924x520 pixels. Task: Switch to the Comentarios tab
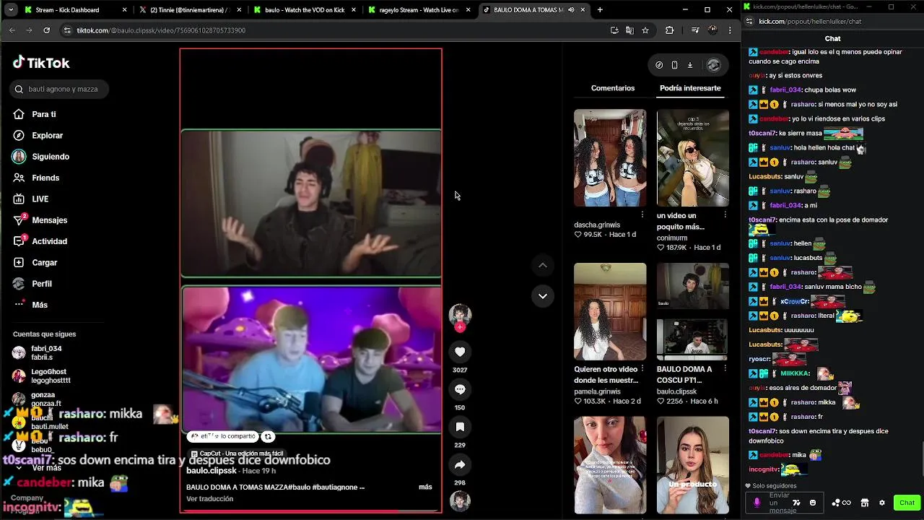coord(613,88)
